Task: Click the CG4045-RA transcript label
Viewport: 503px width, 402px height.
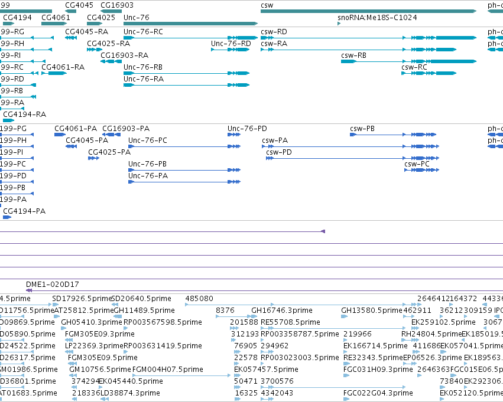Action: 87,32
